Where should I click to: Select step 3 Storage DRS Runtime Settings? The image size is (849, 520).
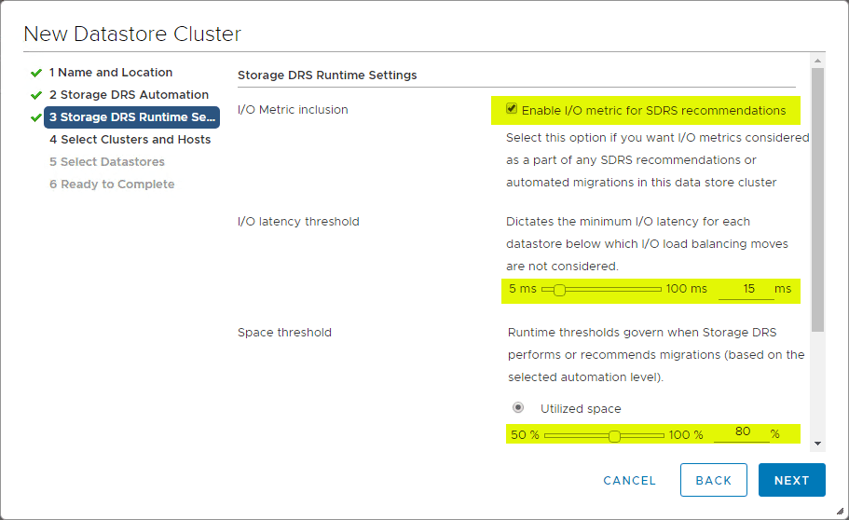click(131, 117)
